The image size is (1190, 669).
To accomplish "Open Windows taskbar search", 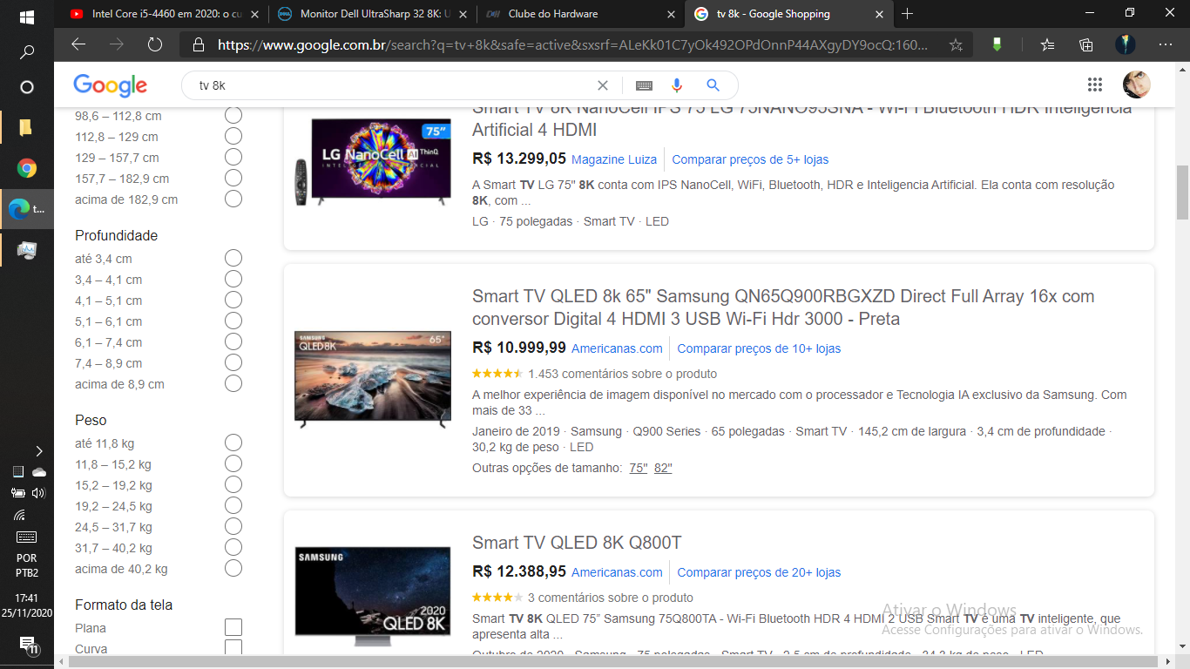I will click(x=26, y=52).
